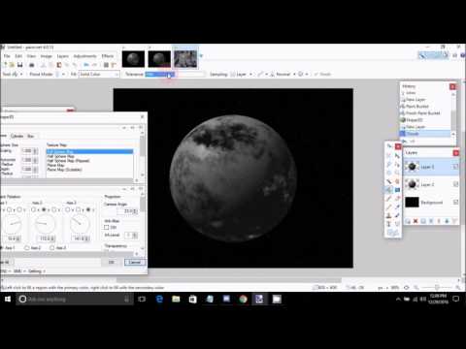Screen dimensions: 466x349
Task: Open the Layers menu
Action: tap(62, 56)
